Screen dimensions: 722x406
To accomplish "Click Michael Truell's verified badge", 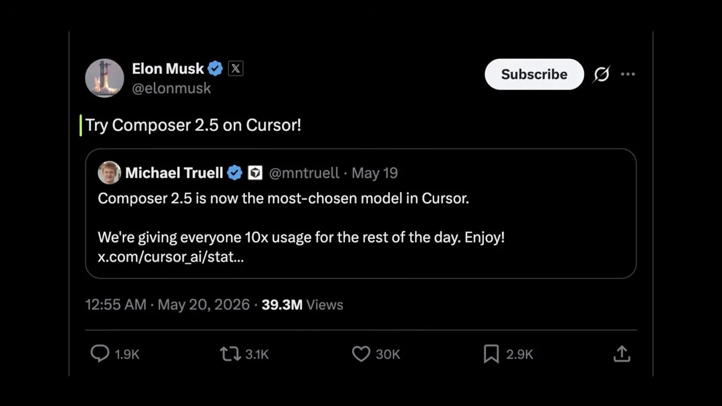I will pyautogui.click(x=235, y=173).
